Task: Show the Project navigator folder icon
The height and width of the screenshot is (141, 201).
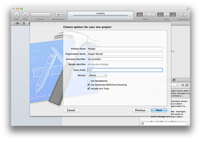Action: [17, 23]
